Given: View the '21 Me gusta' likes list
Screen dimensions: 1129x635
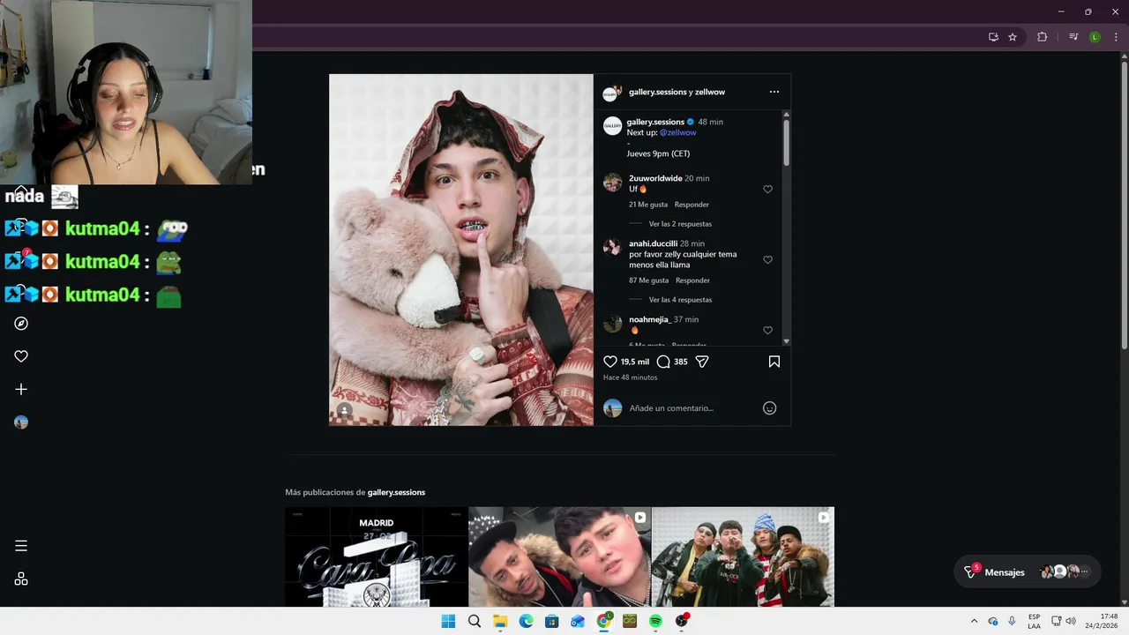Looking at the screenshot, I should (x=648, y=205).
